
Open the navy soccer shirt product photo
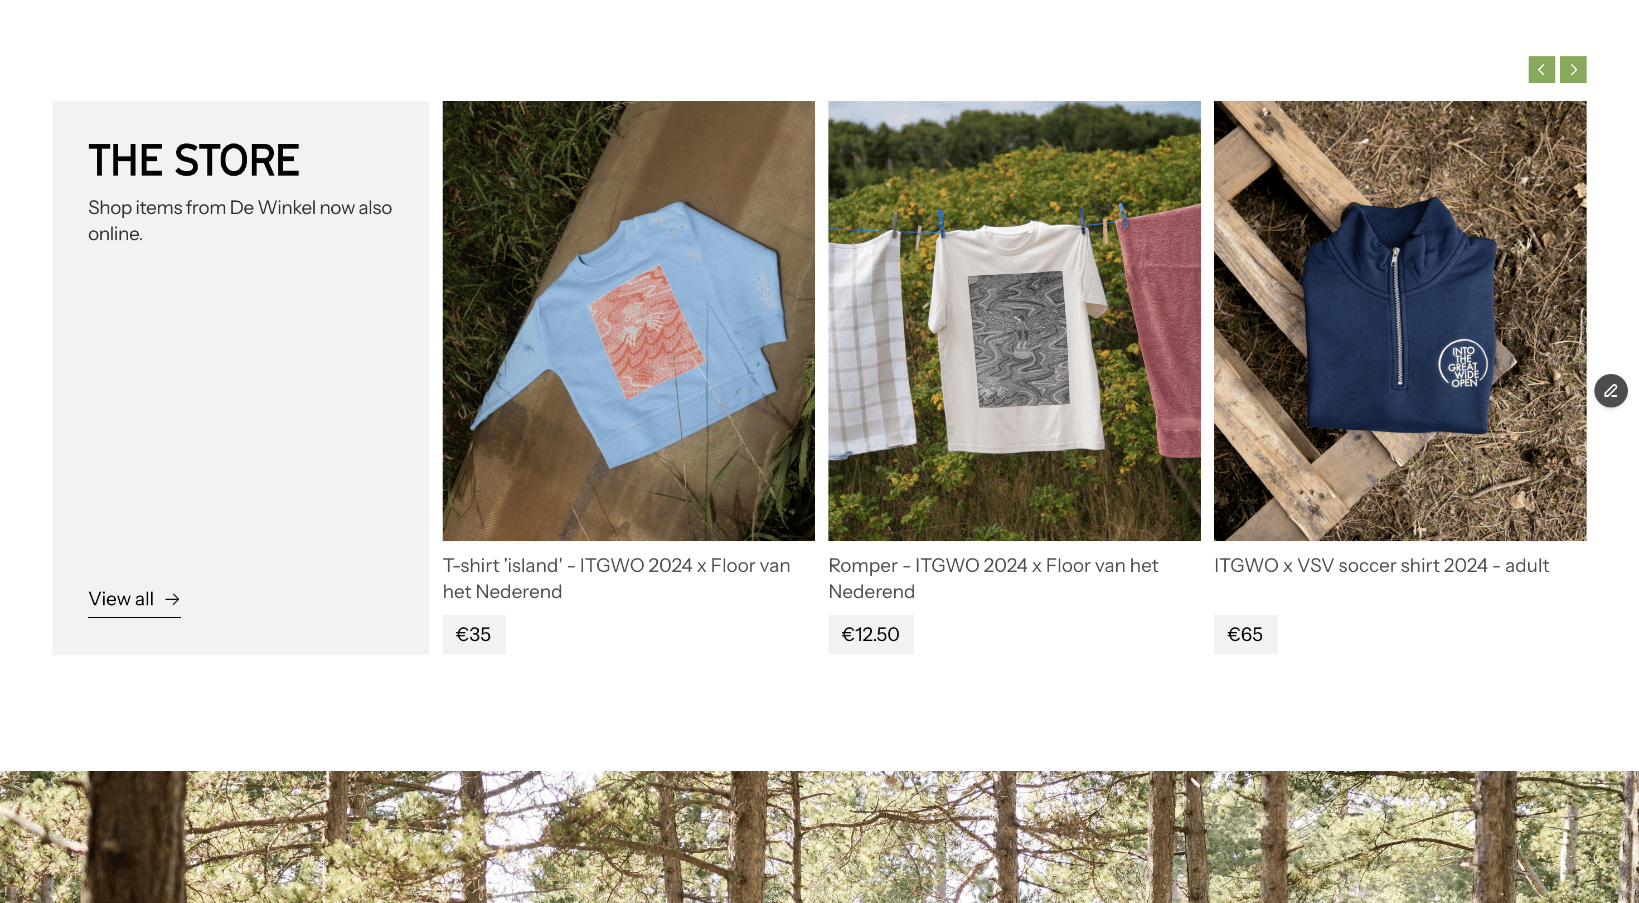pos(1400,321)
